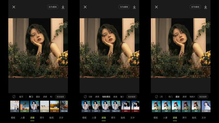Click 存为模板 button in middle screen
This screenshot has width=219, height=123.
[124, 7]
